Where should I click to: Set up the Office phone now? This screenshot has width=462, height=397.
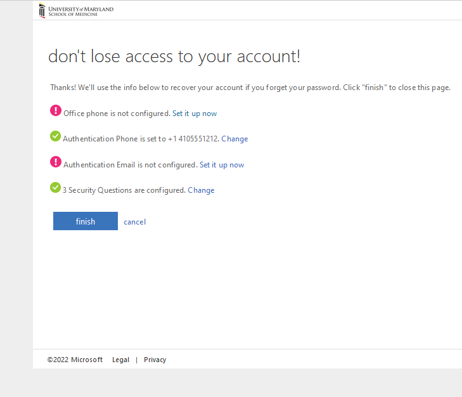pyautogui.click(x=195, y=114)
